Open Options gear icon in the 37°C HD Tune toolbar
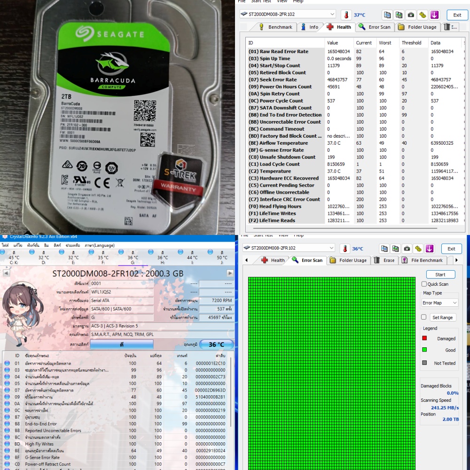Screen dimensions: 470x470 tap(423, 15)
